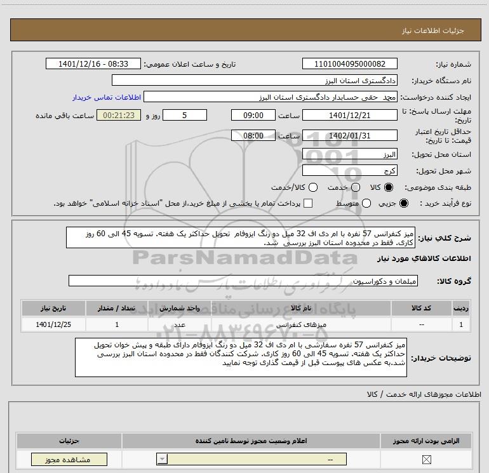This screenshot has height=473, width=489.
Task: Open the permit status dropdown arrow
Action: (x=162, y=459)
